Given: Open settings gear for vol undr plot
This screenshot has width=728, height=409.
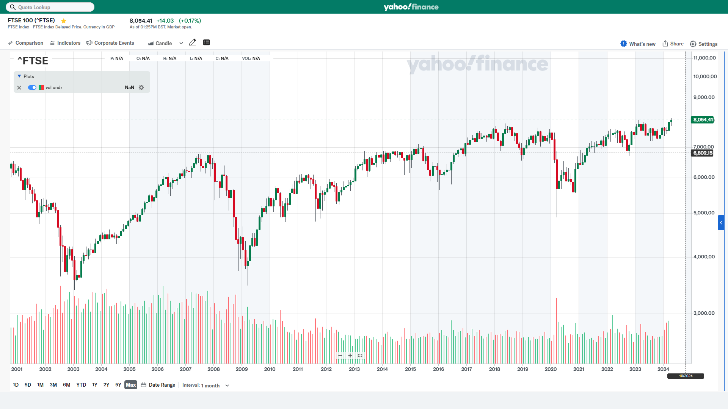Looking at the screenshot, I should 141,87.
